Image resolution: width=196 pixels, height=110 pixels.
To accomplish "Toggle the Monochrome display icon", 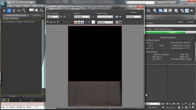I will (x=89, y=22).
